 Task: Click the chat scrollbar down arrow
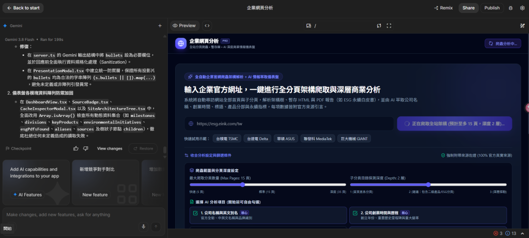coord(165,157)
